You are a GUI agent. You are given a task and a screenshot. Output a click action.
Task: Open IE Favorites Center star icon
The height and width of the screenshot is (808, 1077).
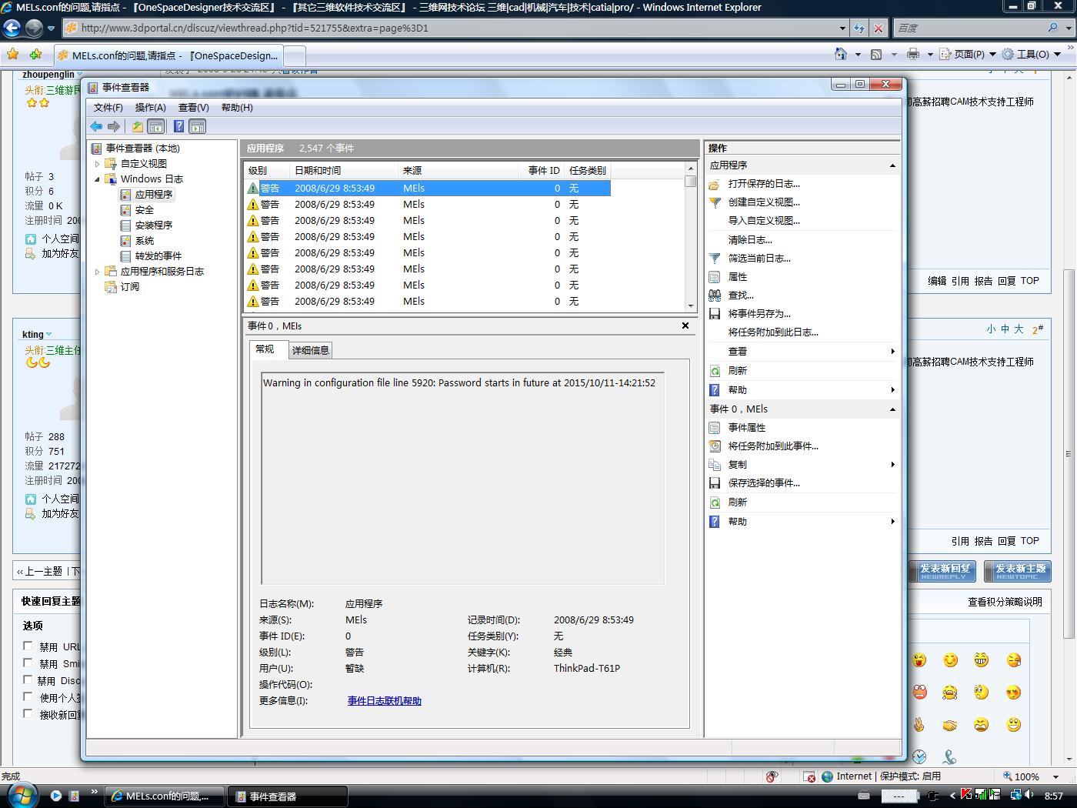13,55
